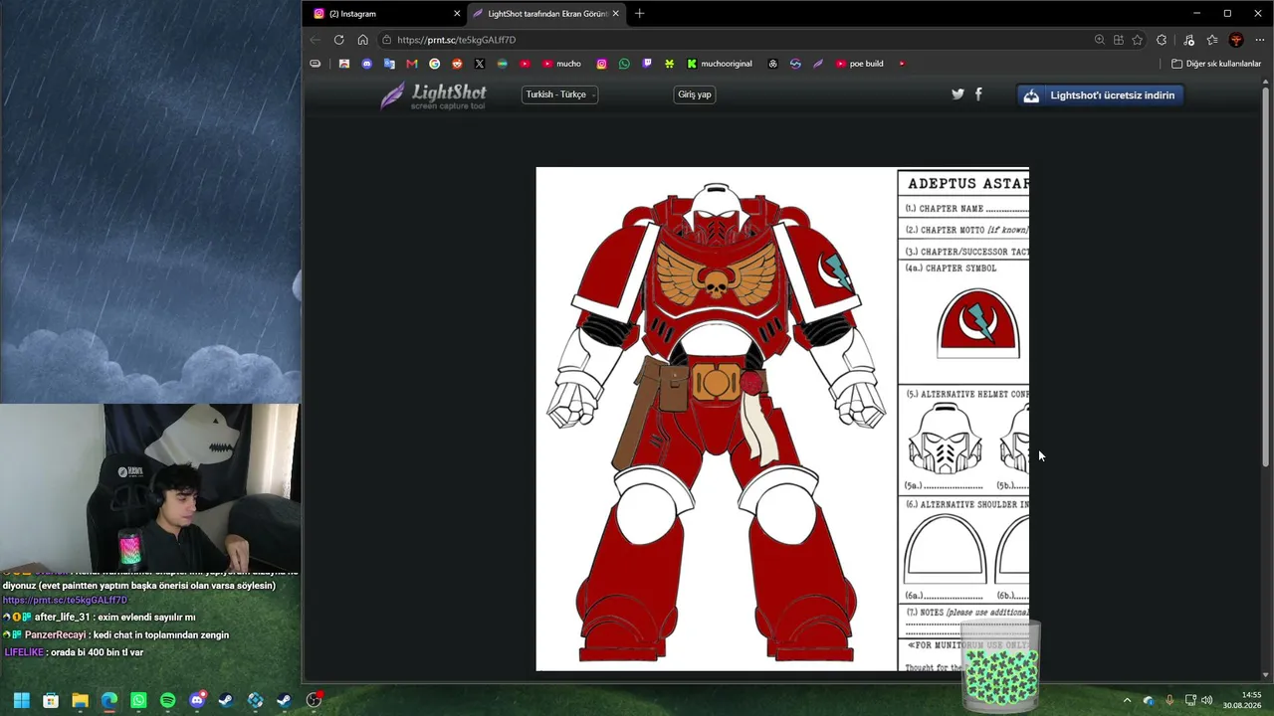This screenshot has width=1274, height=716.
Task: Open Microsoft Store from the taskbar
Action: pos(51,700)
